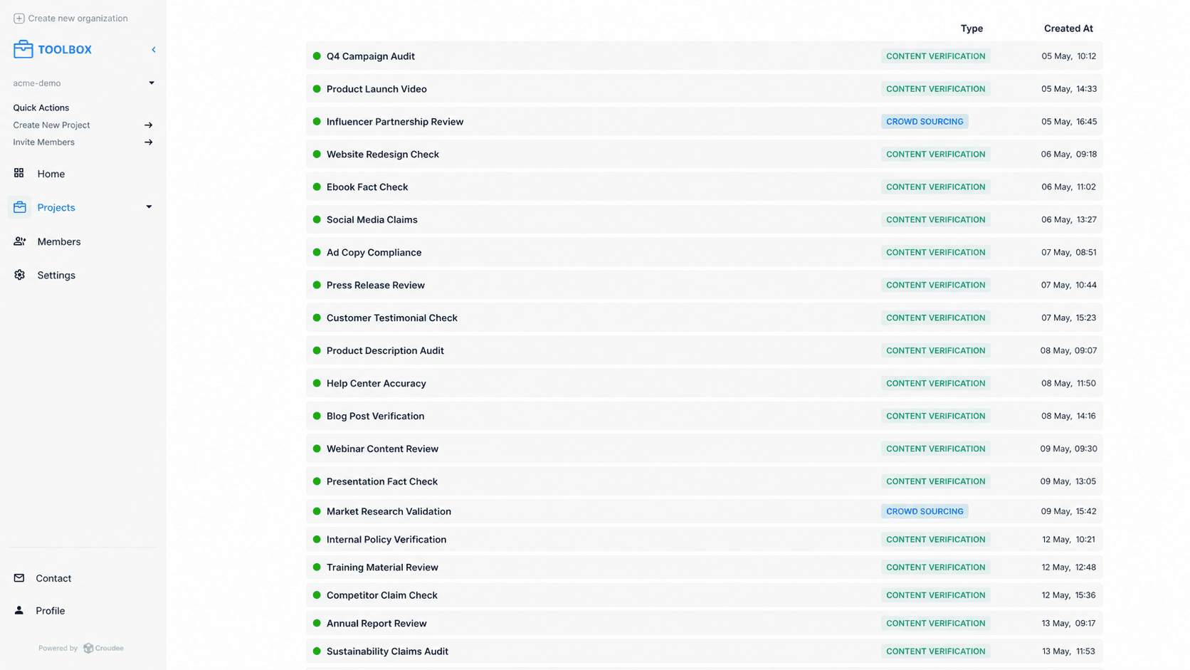Collapse the sidebar with the chevron arrow
Viewport: 1190px width, 670px height.
pyautogui.click(x=154, y=50)
